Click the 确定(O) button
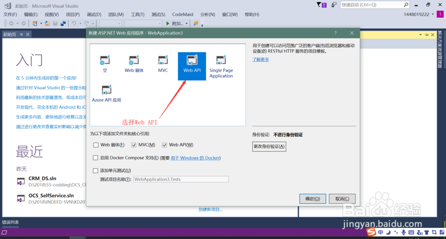Screen dimensions: 446x239 313,198
